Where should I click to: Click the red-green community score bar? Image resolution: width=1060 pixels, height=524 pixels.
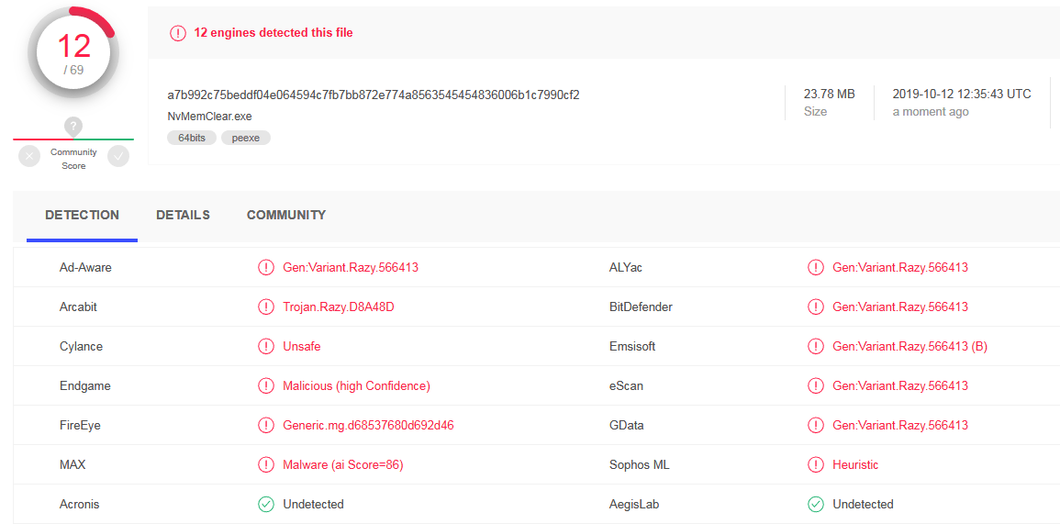point(73,139)
